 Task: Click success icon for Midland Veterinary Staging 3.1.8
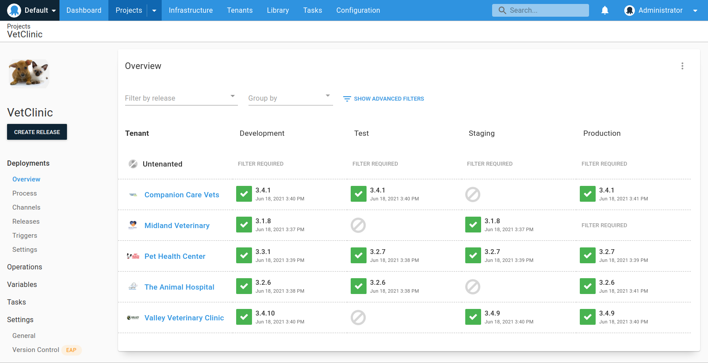473,225
